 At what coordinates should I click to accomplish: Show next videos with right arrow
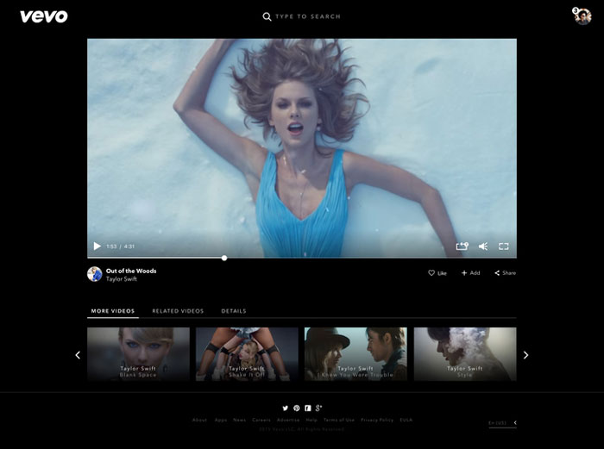(525, 355)
